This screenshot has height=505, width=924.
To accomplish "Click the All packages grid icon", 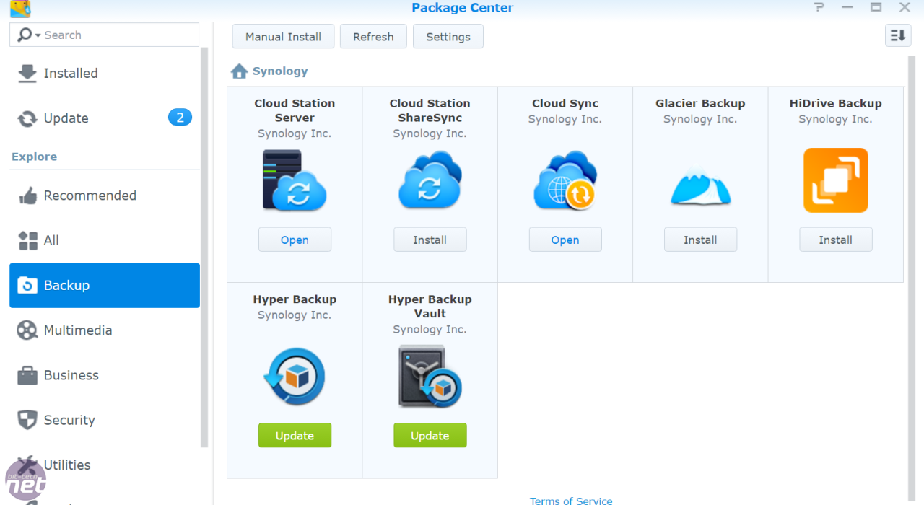I will 27,241.
